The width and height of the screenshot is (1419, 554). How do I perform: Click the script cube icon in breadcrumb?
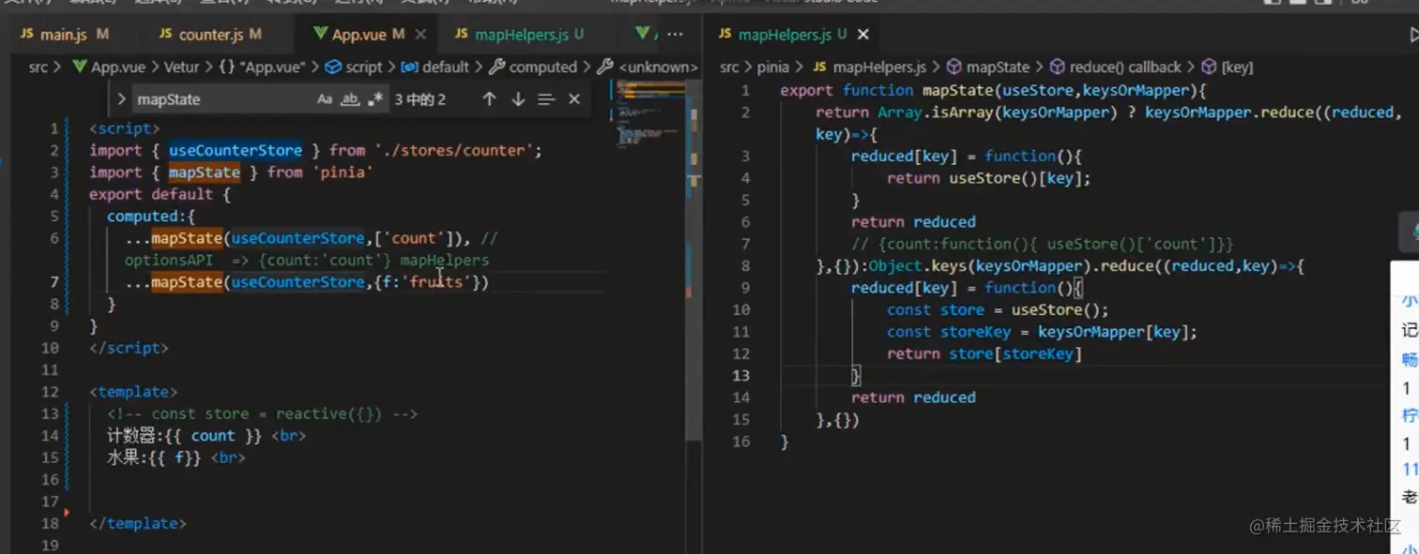click(x=334, y=67)
